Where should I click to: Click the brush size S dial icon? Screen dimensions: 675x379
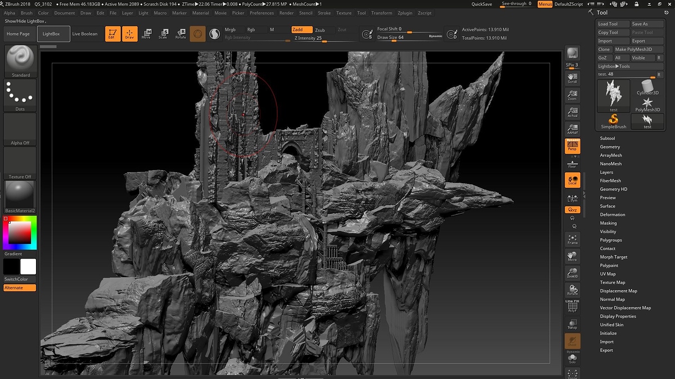click(x=367, y=35)
